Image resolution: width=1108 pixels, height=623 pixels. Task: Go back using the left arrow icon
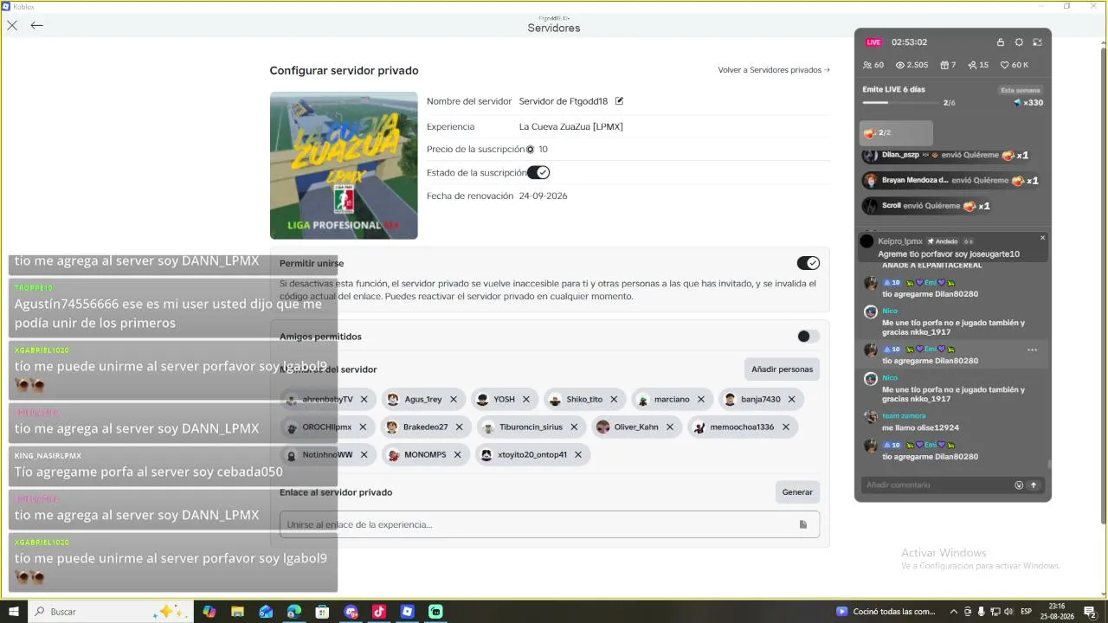36,25
